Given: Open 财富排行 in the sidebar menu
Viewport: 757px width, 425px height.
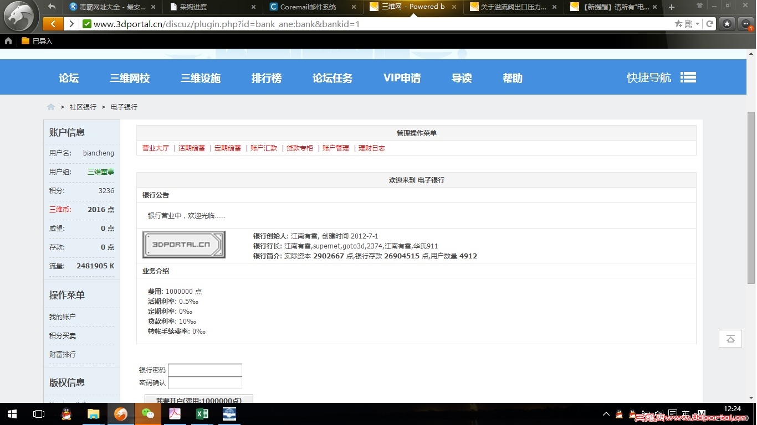Looking at the screenshot, I should pyautogui.click(x=63, y=355).
